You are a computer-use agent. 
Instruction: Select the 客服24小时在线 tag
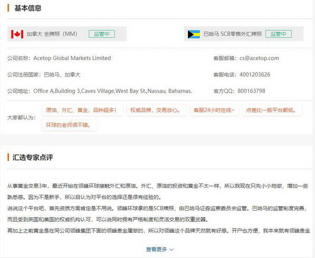tap(213, 110)
